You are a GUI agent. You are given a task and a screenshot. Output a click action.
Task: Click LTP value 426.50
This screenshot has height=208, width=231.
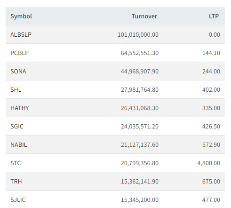tap(211, 127)
